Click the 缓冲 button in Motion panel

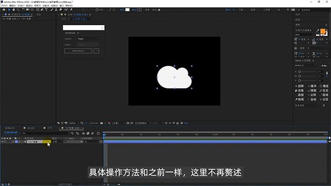[x=312, y=86]
